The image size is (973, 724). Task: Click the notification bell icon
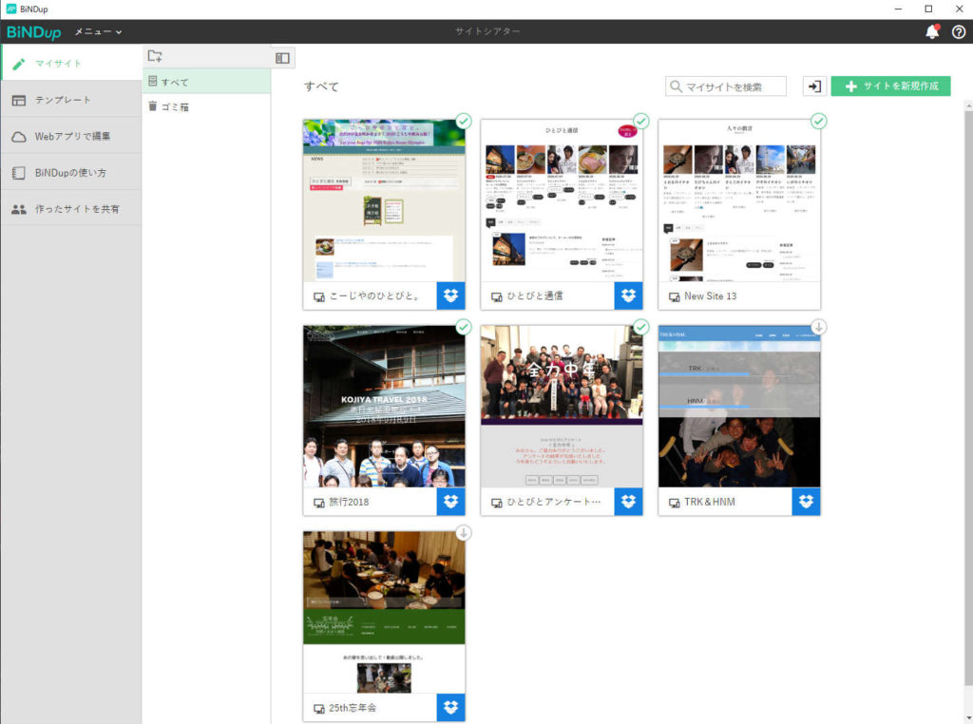[x=932, y=31]
